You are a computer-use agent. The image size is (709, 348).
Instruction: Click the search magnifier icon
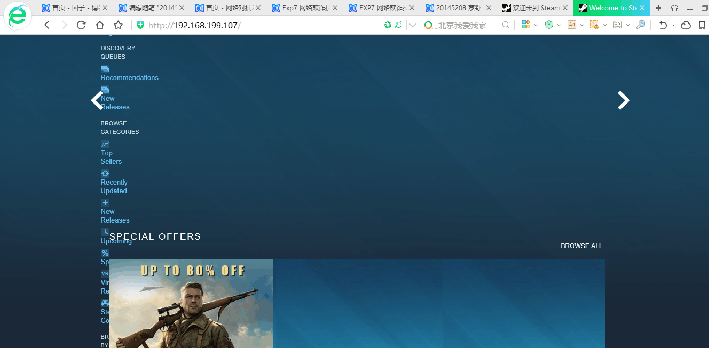point(506,25)
